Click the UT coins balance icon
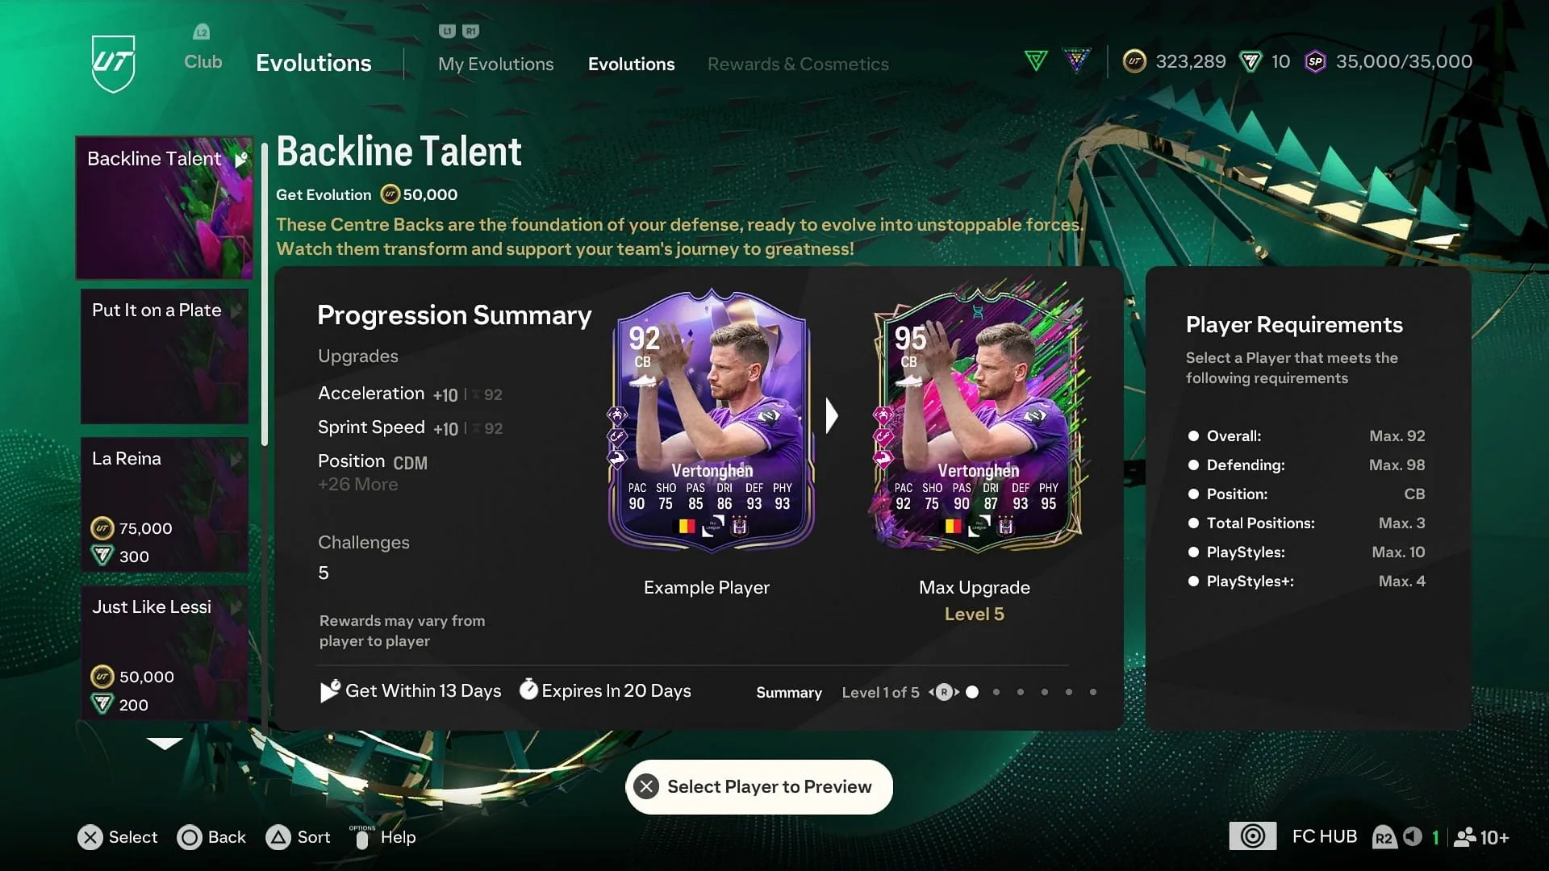 pos(1134,61)
